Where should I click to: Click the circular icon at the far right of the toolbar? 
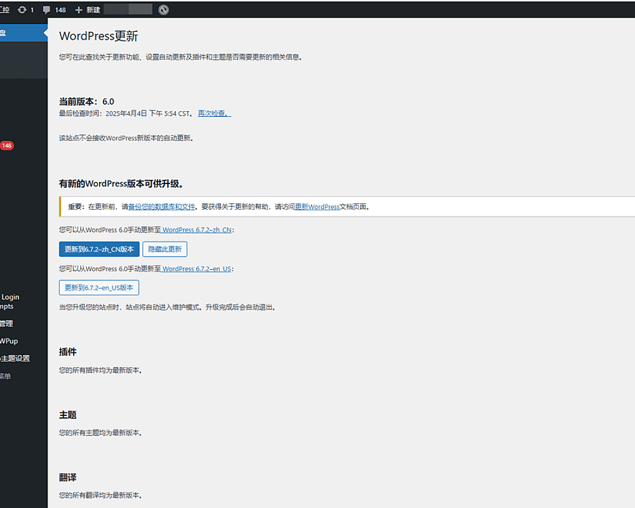pyautogui.click(x=163, y=9)
